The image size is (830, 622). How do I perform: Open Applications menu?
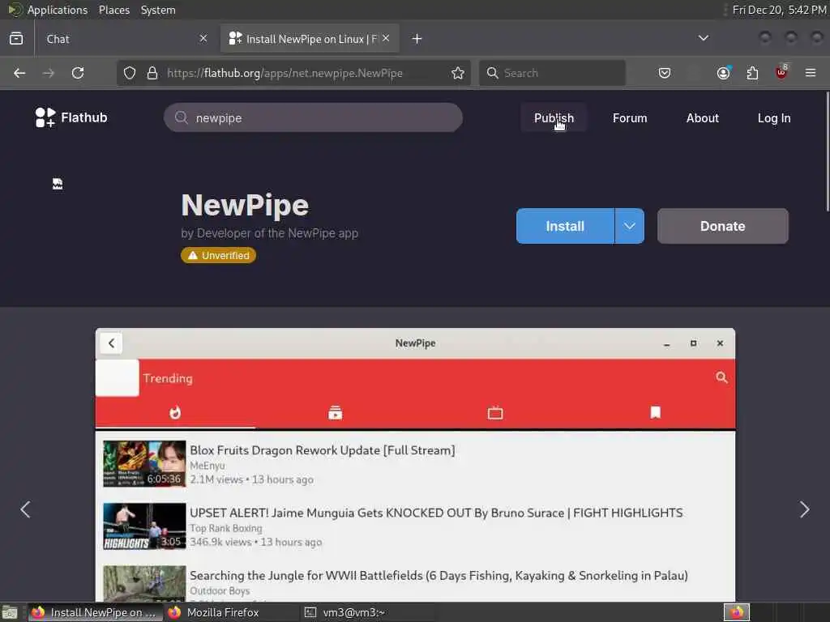pos(48,10)
